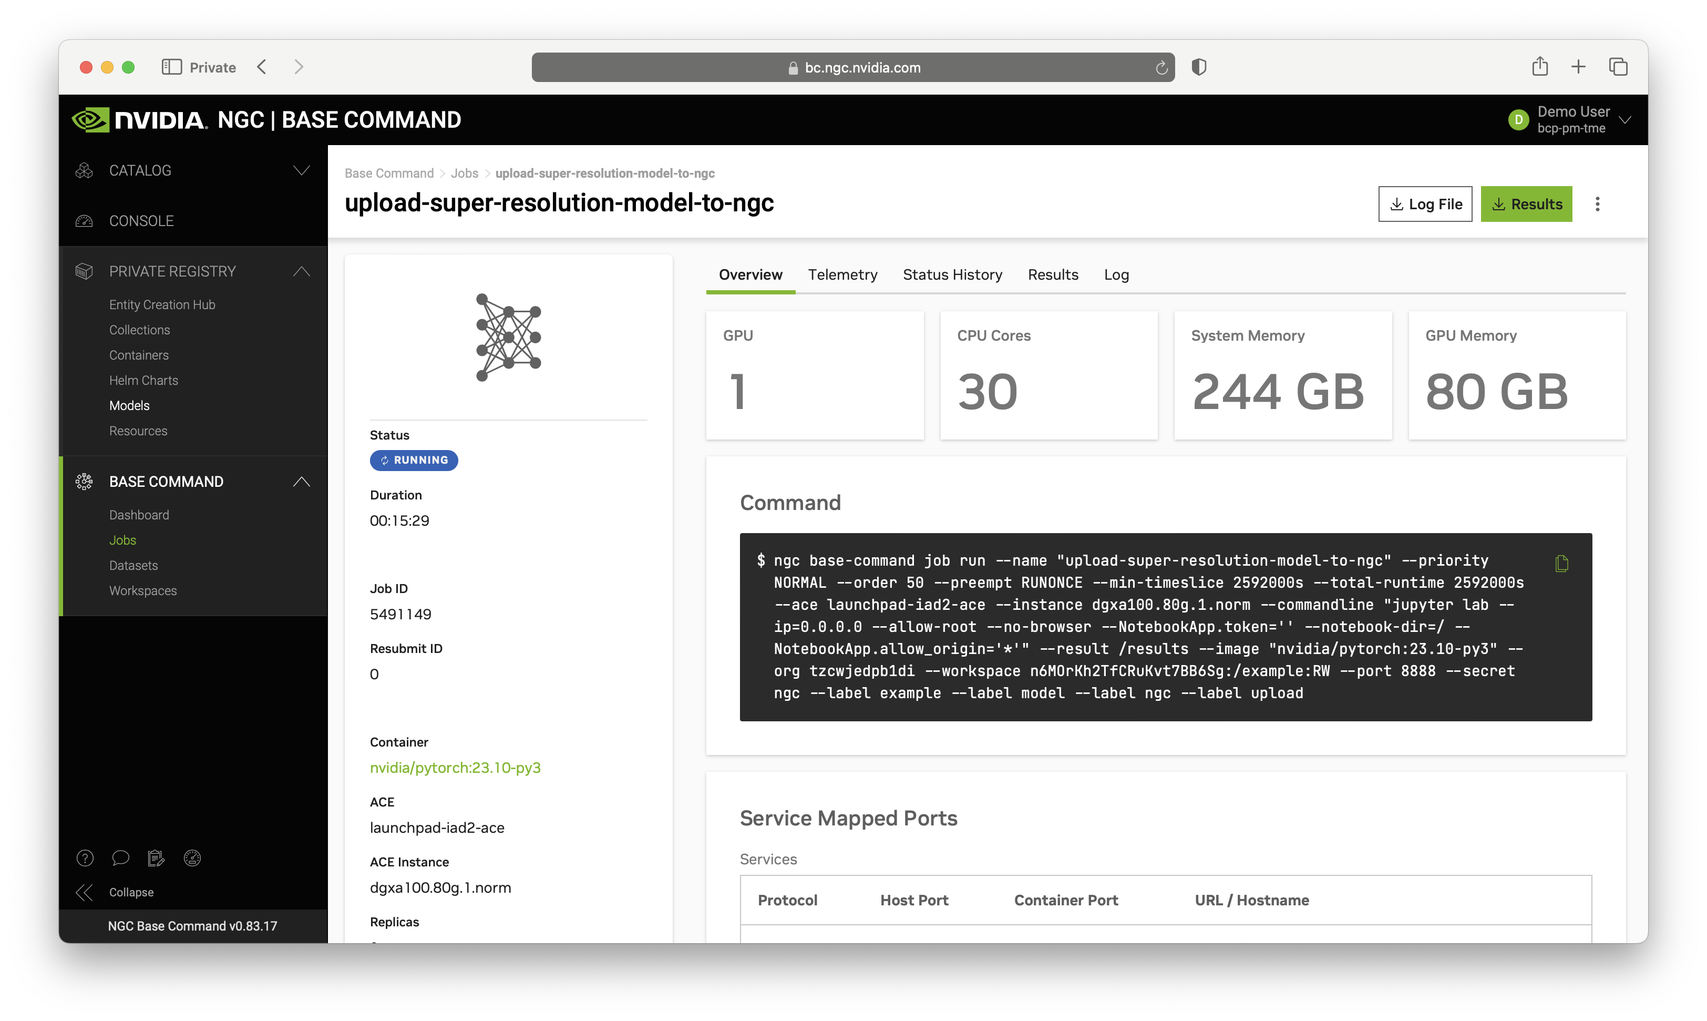Collapse the Base Command section
Image resolution: width=1707 pixels, height=1021 pixels.
(301, 482)
